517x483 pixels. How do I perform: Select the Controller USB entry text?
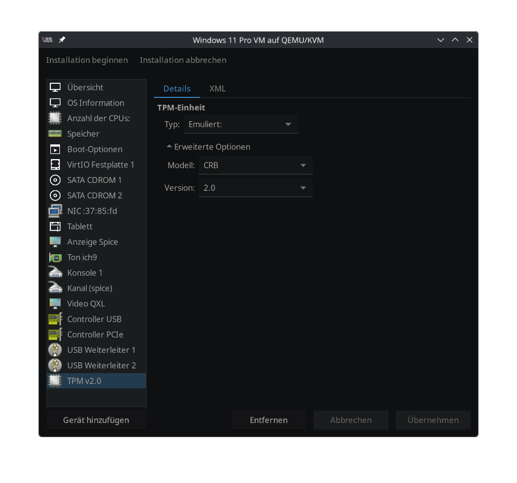point(94,319)
